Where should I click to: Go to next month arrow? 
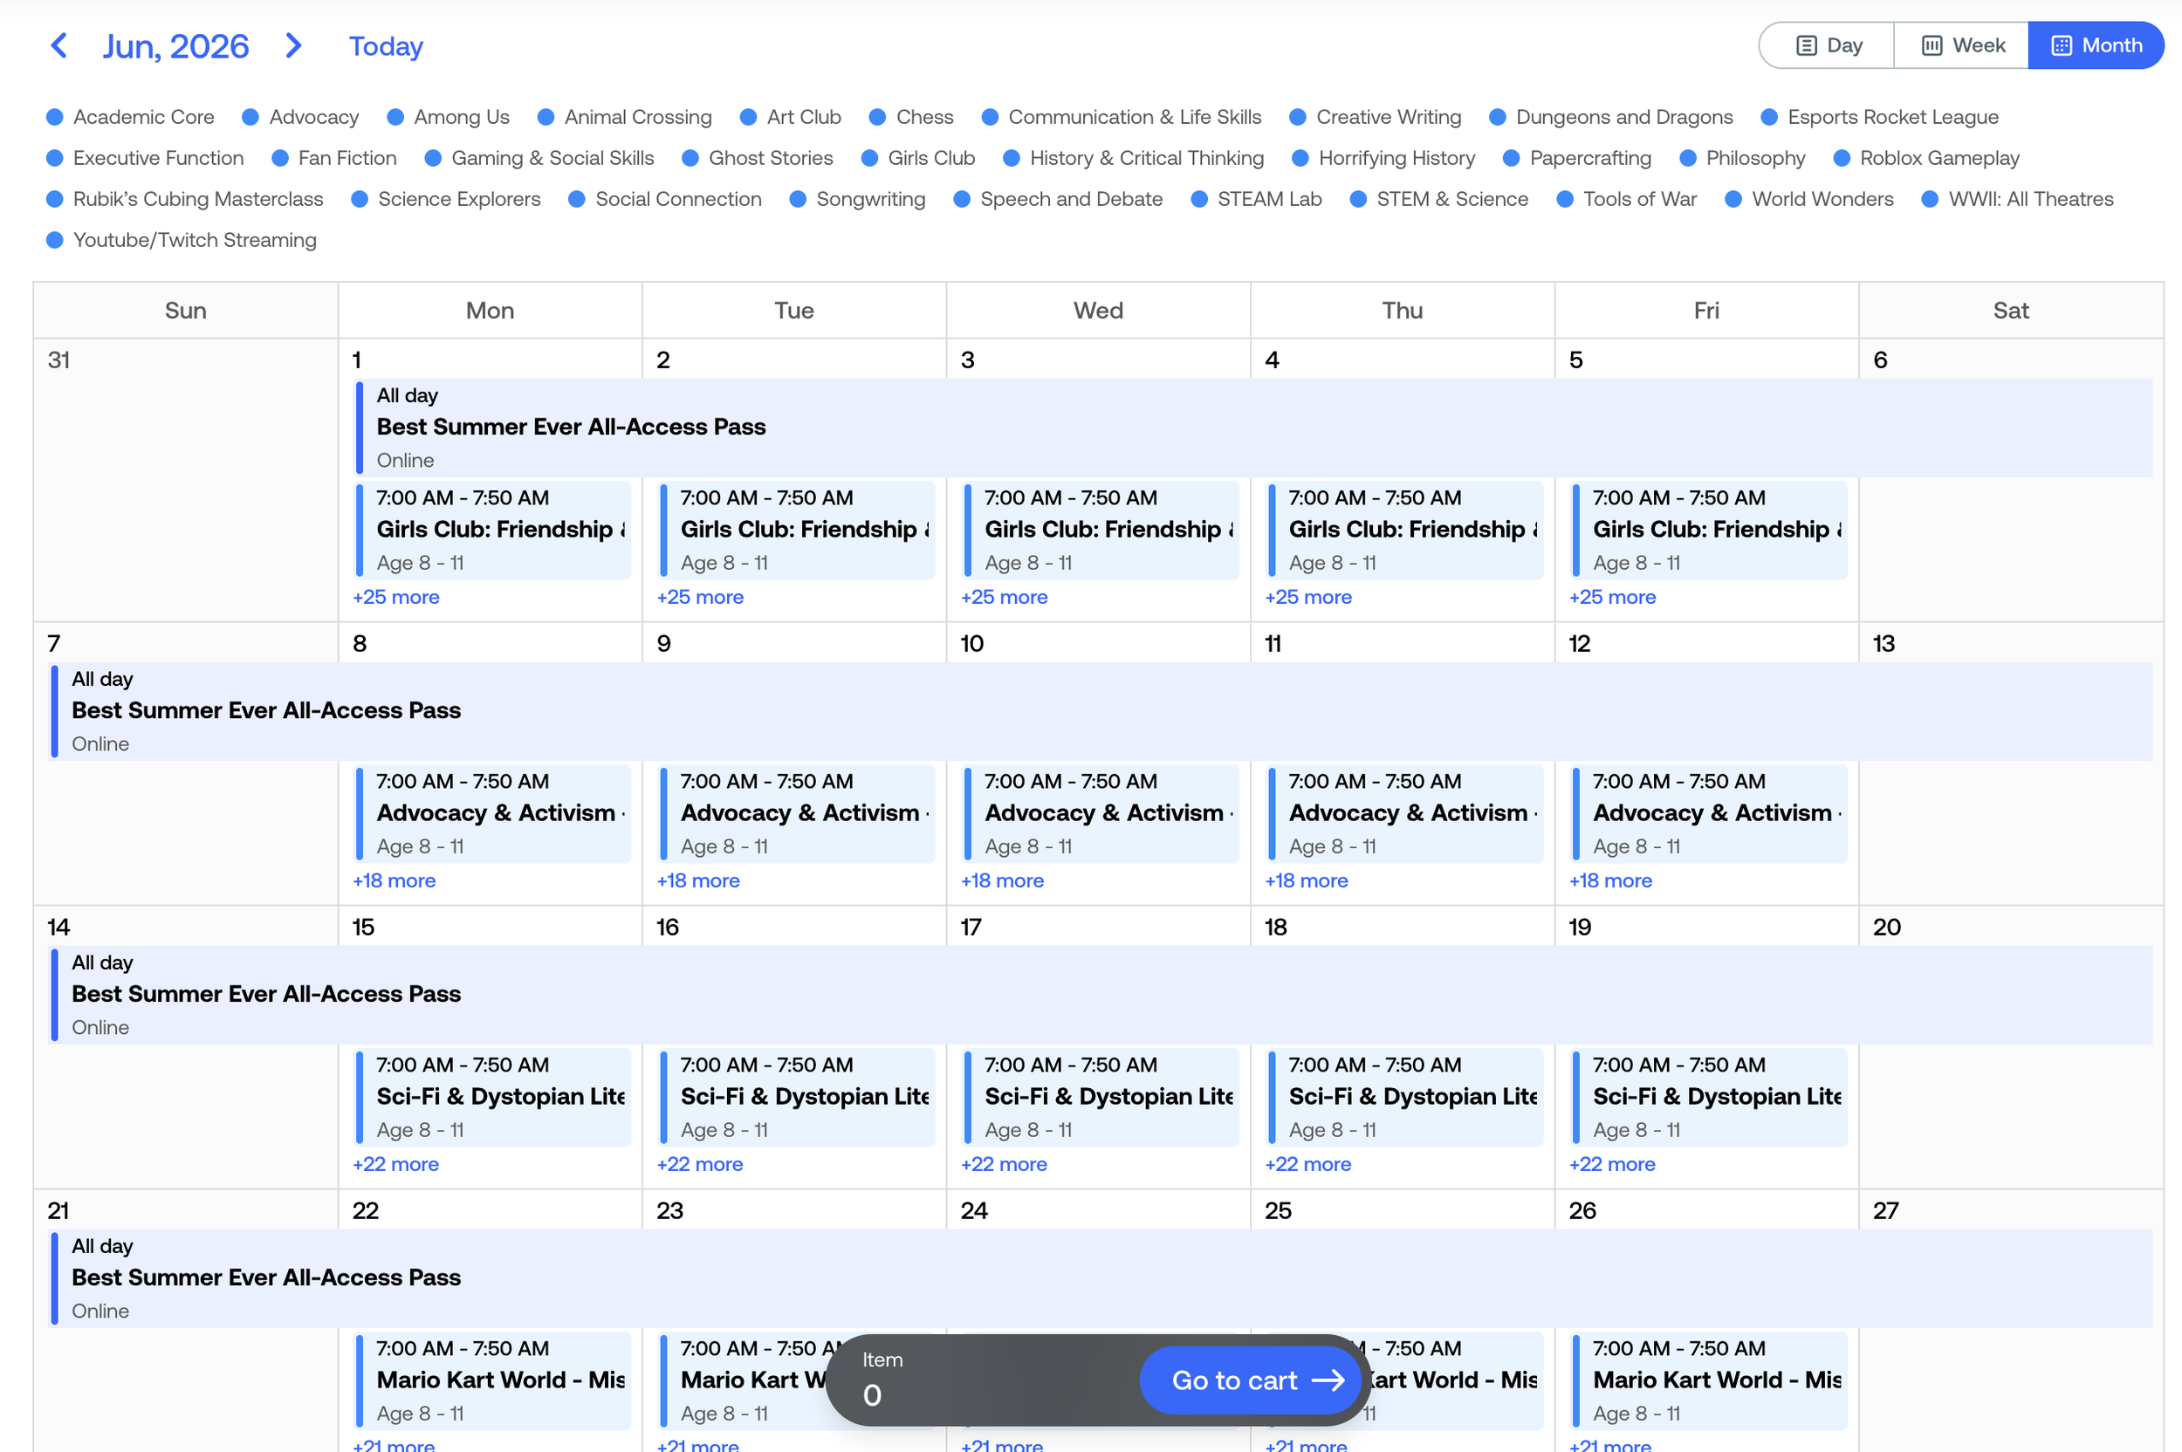[x=293, y=45]
